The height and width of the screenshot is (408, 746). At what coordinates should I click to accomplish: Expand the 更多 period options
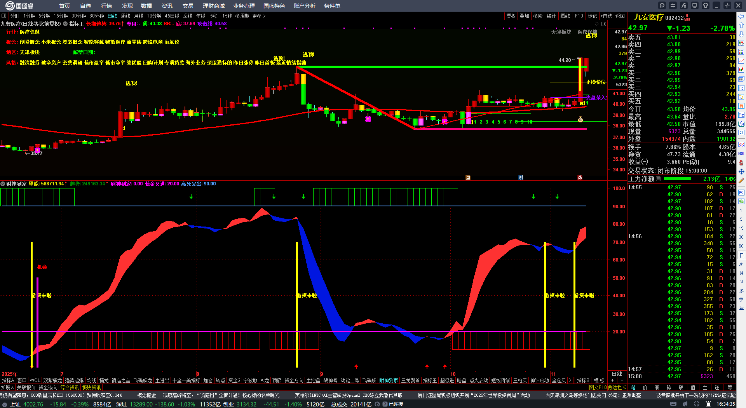259,16
